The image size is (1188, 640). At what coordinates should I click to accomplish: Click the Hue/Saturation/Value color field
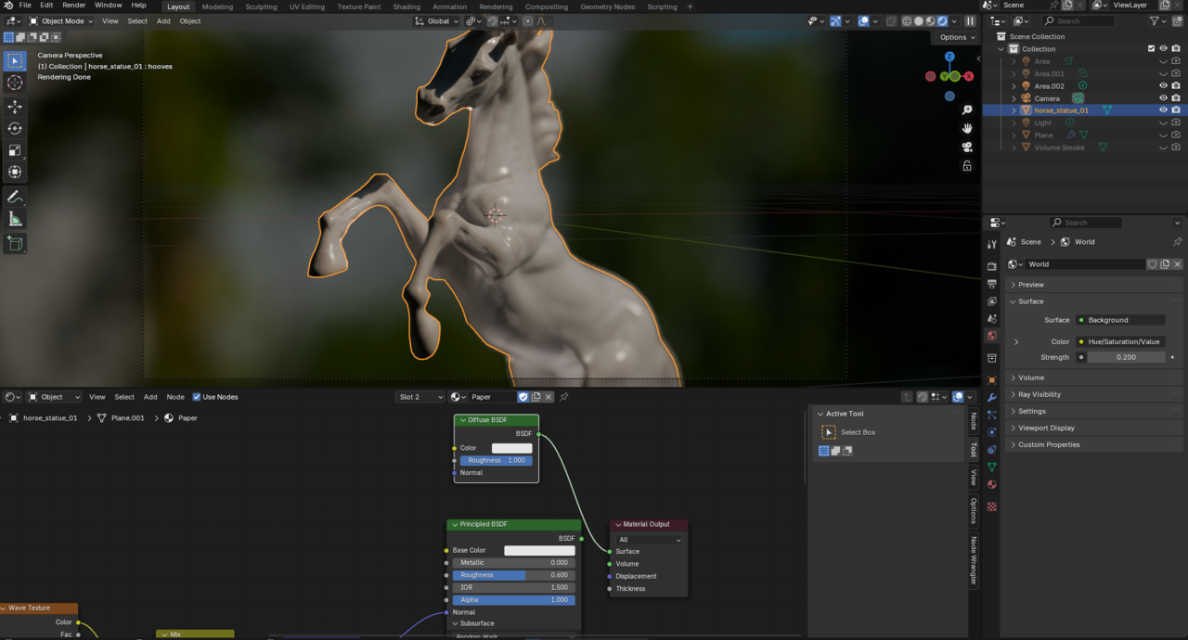pos(1121,341)
